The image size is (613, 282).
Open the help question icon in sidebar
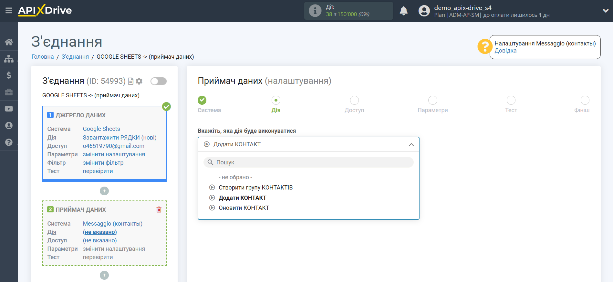click(x=9, y=142)
